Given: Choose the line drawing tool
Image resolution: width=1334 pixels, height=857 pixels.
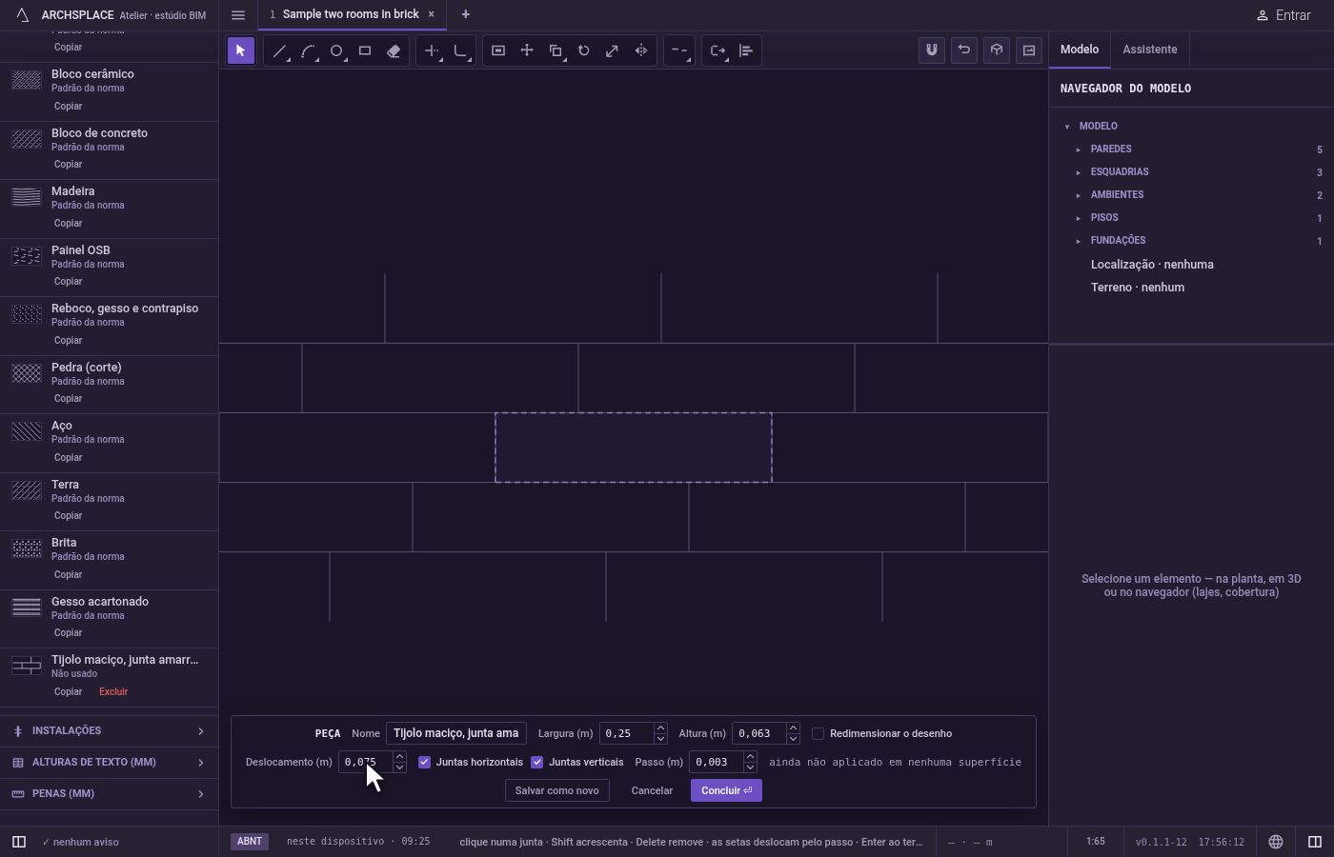Looking at the screenshot, I should [x=279, y=51].
